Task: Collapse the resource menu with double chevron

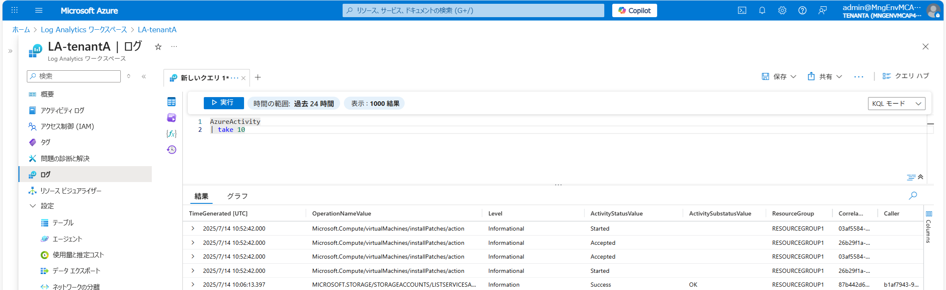Action: tap(144, 76)
